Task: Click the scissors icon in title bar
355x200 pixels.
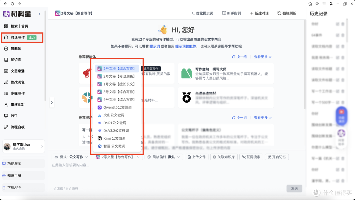Action: pyautogui.click(x=331, y=4)
